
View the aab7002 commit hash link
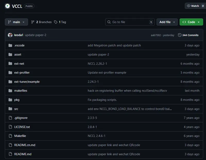156,35
